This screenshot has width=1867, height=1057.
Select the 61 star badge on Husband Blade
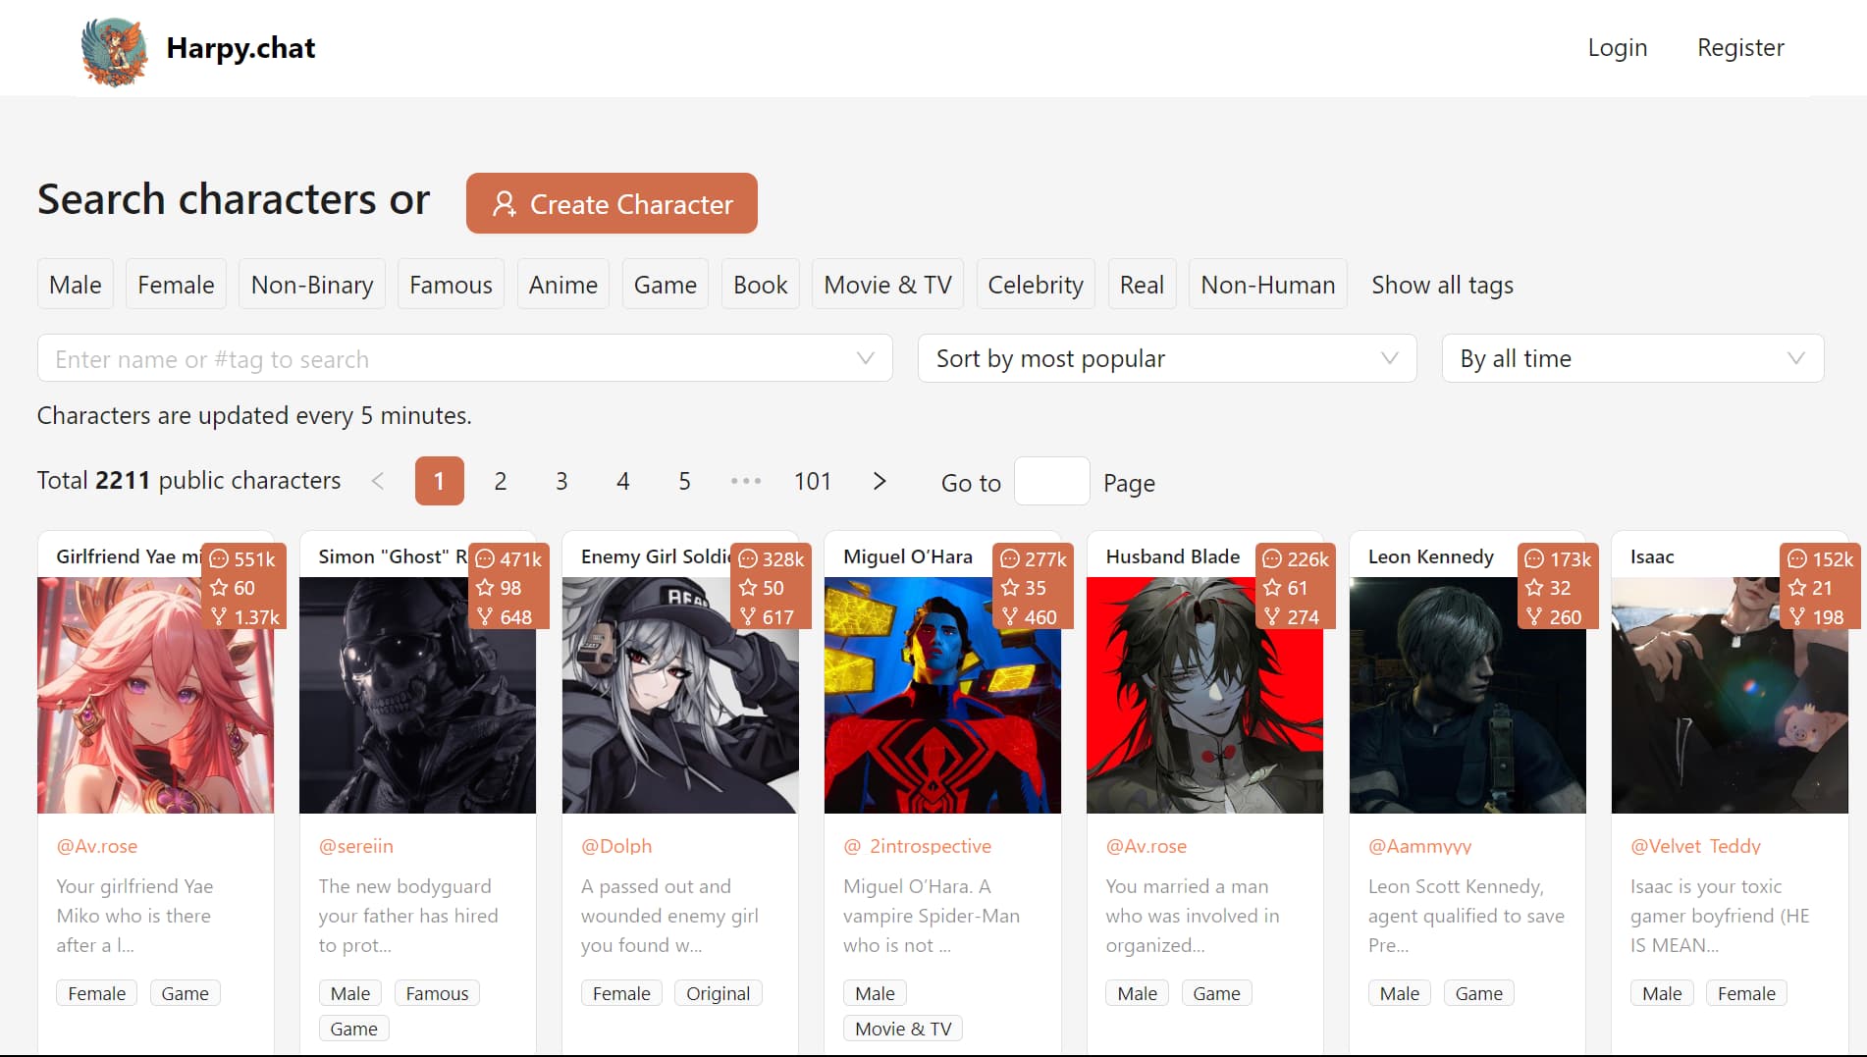click(x=1285, y=588)
